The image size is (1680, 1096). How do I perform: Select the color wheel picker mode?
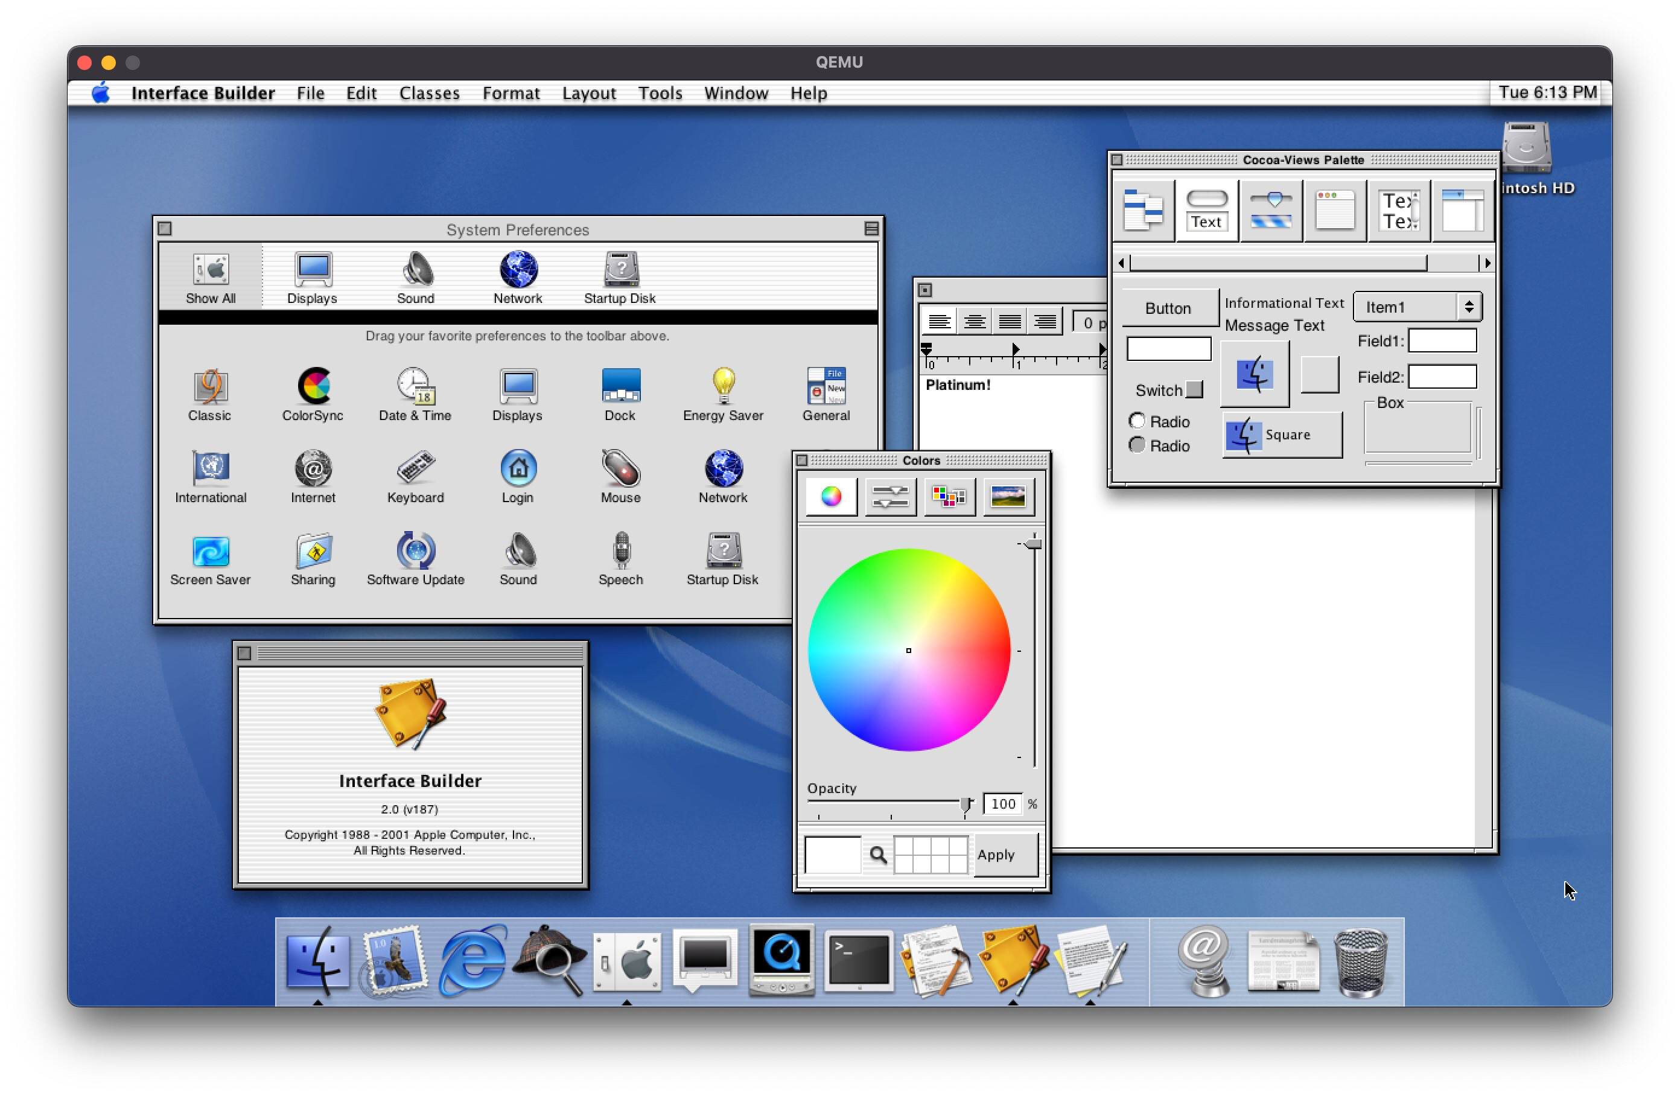pos(831,497)
